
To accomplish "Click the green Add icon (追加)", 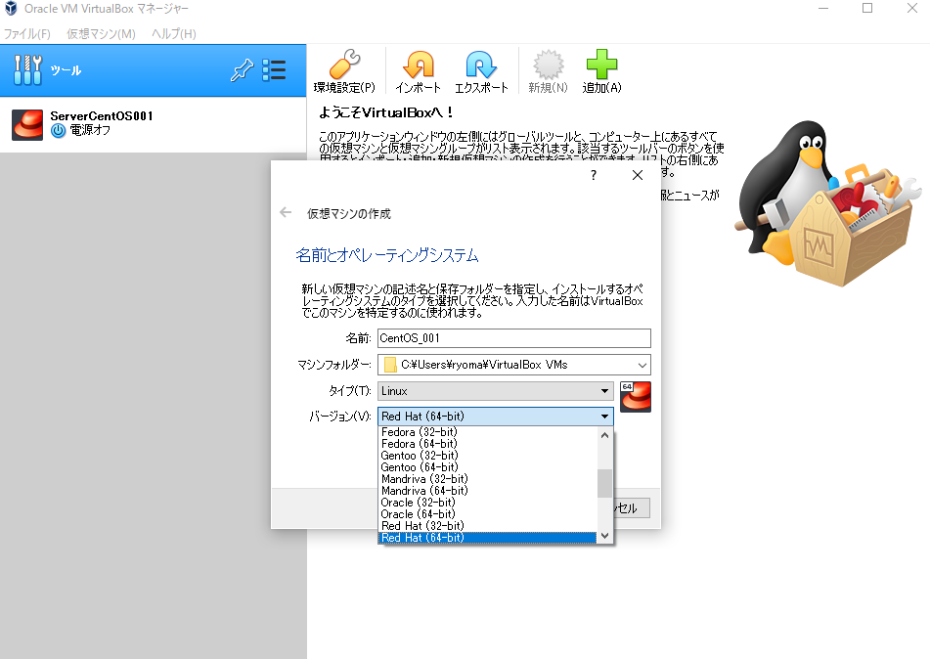I will pyautogui.click(x=601, y=65).
